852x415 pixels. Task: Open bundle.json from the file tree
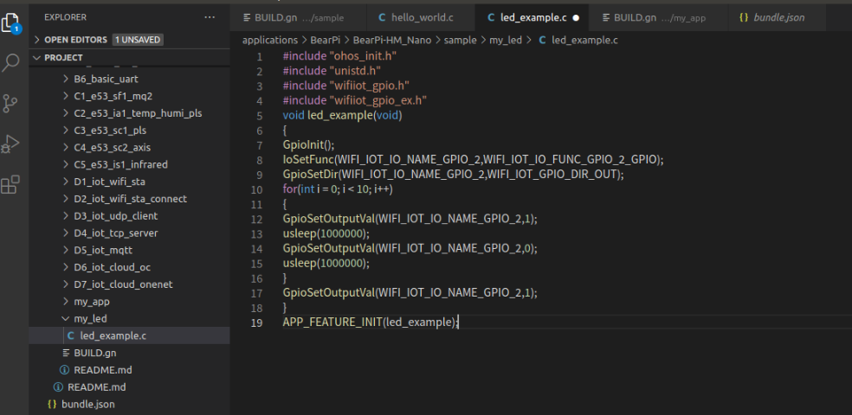coord(87,404)
